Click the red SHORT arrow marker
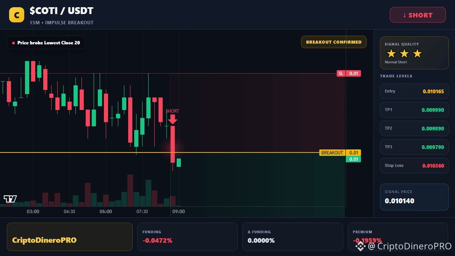Viewport: 455px width, 256px height. pyautogui.click(x=173, y=119)
